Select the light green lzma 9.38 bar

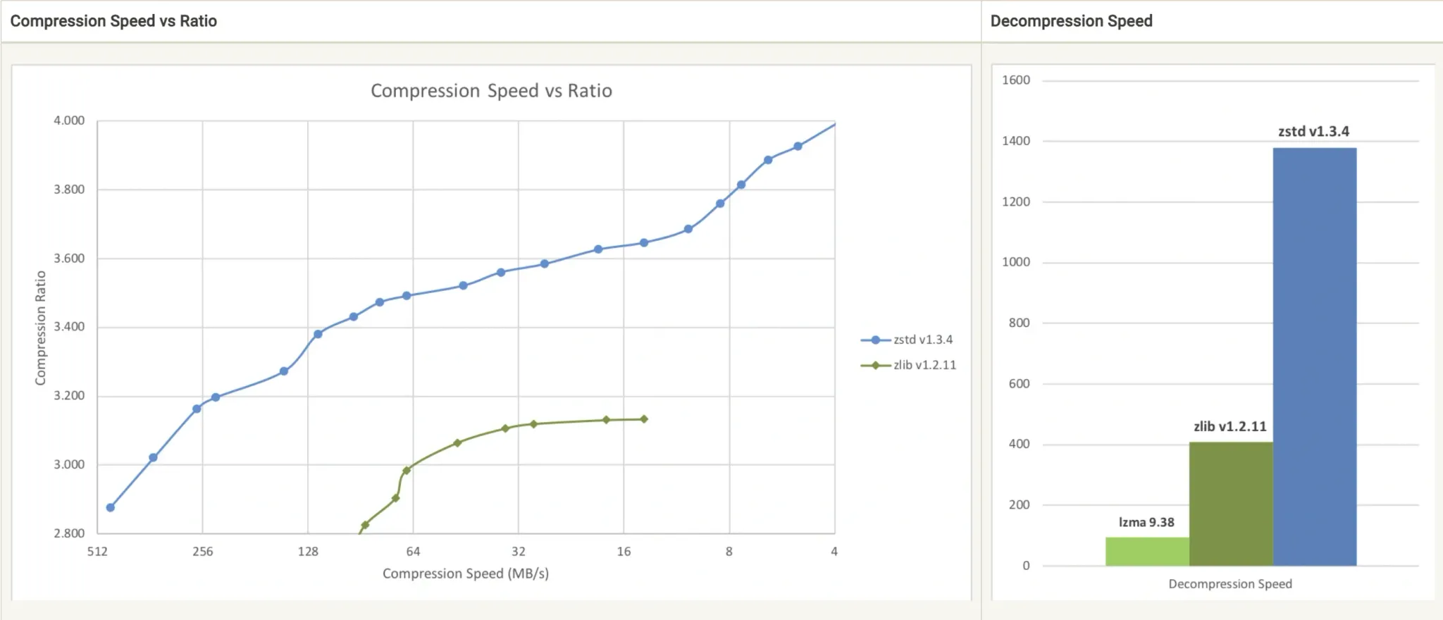pyautogui.click(x=1148, y=552)
